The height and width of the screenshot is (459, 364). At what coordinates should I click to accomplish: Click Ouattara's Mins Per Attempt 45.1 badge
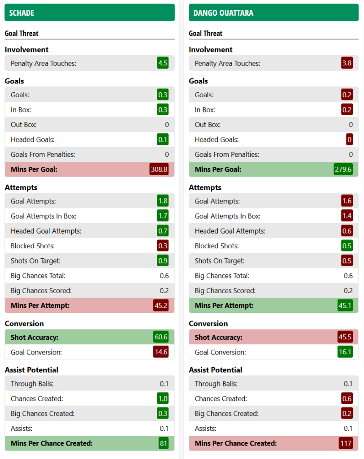(x=345, y=306)
